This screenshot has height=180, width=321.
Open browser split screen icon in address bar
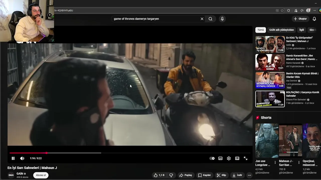277,10
